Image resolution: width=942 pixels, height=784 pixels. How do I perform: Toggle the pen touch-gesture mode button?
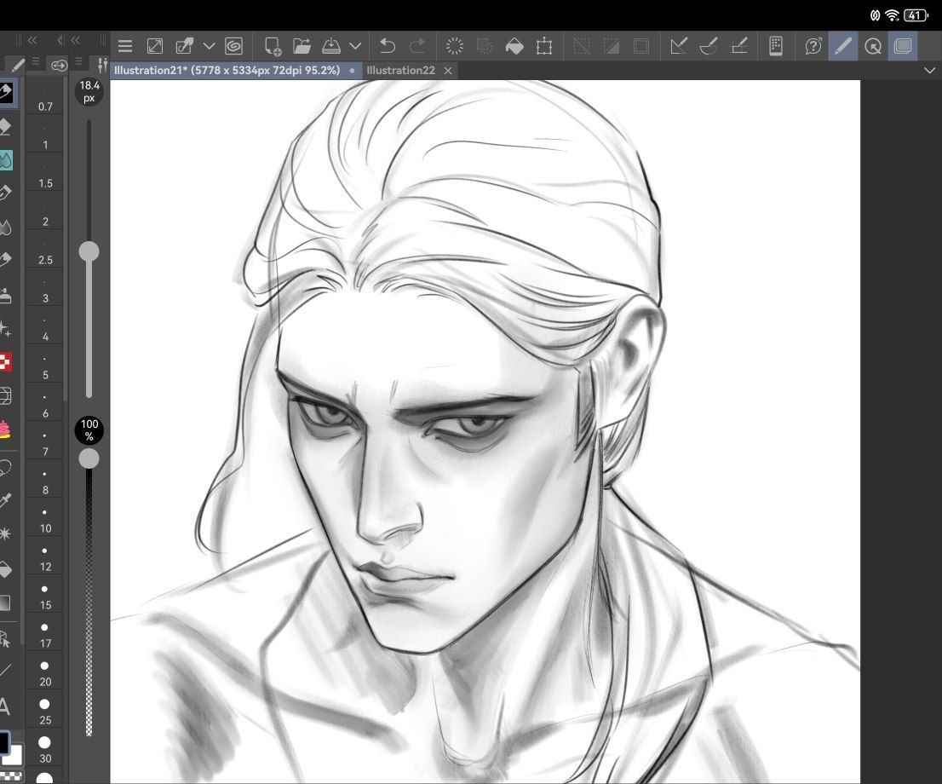pos(842,46)
